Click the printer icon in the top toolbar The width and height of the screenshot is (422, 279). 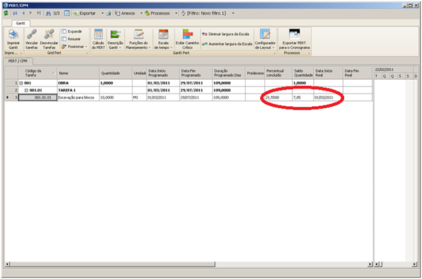coord(108,13)
